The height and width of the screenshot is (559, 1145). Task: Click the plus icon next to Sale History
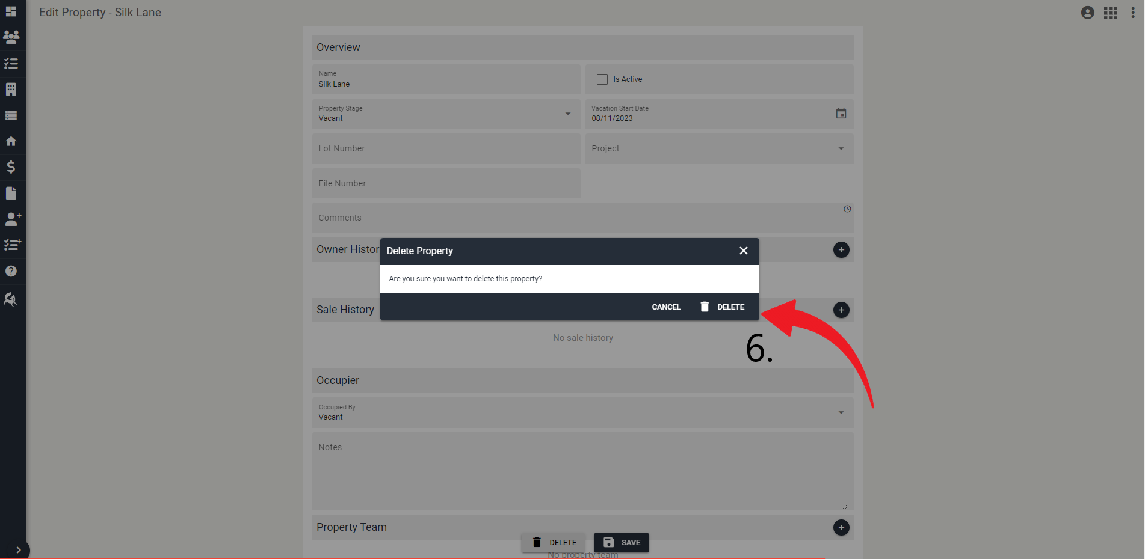841,310
